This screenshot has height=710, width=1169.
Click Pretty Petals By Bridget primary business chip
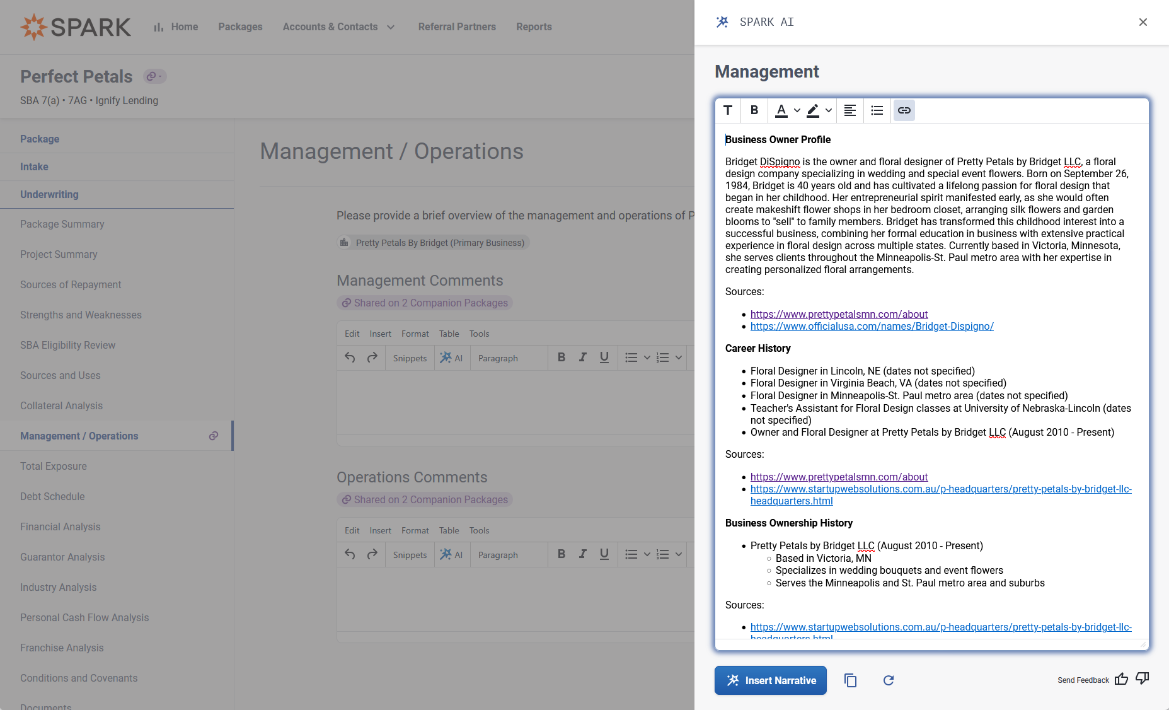433,243
